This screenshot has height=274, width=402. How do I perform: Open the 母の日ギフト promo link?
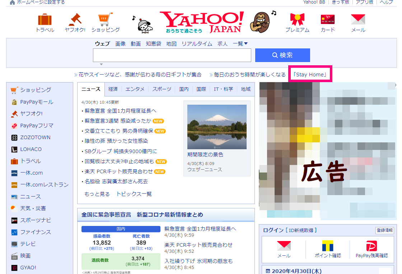[140, 75]
